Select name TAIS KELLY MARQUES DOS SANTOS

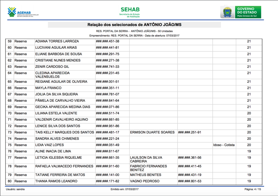65,132
